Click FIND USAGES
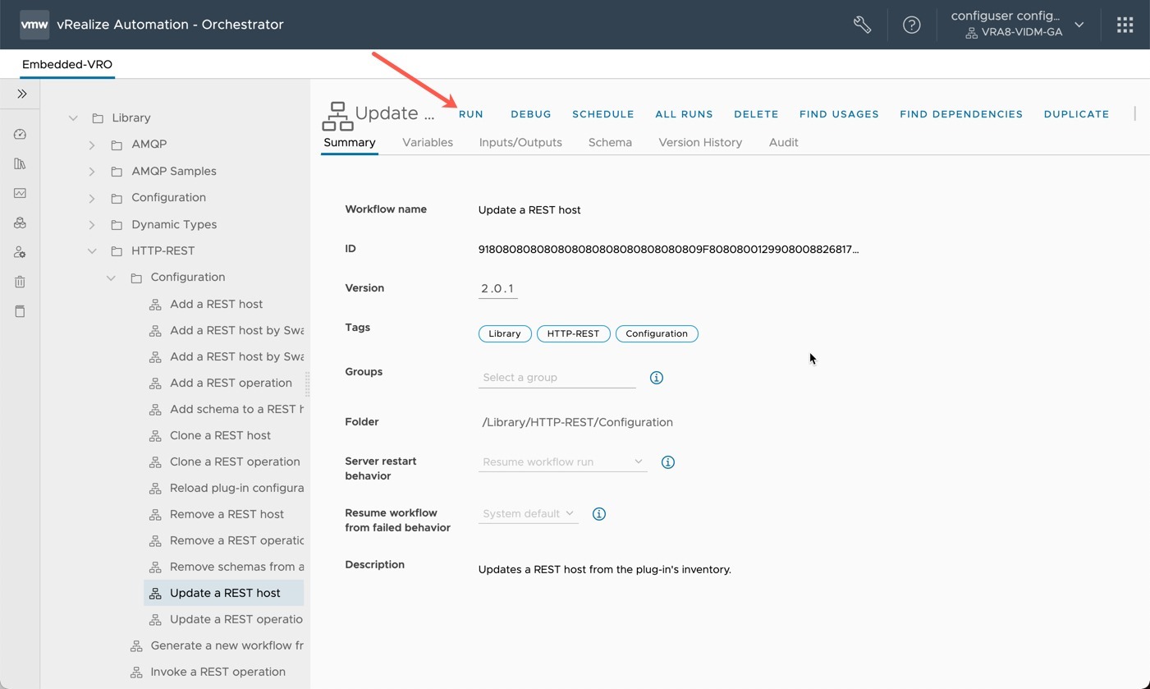Screen dimensions: 1150x689 coord(839,114)
